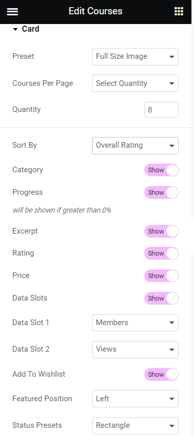Open the Data Slot 1 dropdown
The width and height of the screenshot is (194, 436).
pos(135,323)
